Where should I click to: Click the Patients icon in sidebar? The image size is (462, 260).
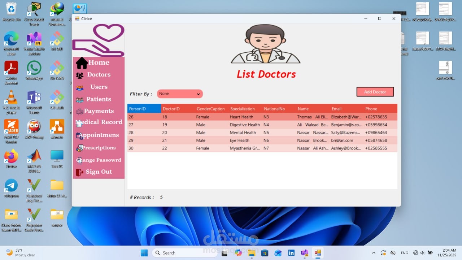click(80, 100)
